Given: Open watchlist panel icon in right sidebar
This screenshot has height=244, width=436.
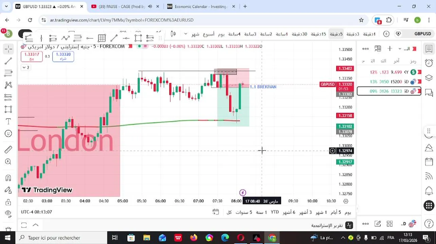Looking at the screenshot, I should click(x=429, y=49).
